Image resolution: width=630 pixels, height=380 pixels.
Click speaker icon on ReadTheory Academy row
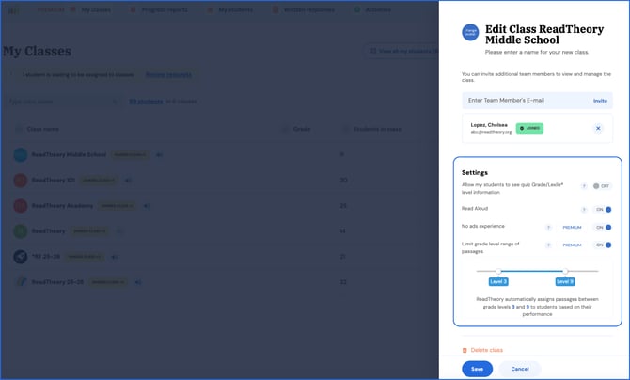coord(147,206)
